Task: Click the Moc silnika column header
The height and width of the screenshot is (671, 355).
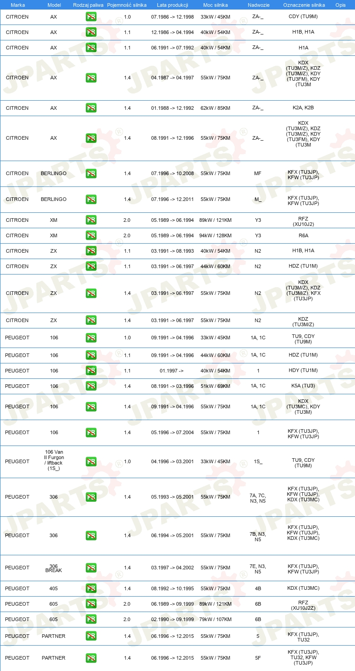Action: click(x=216, y=5)
